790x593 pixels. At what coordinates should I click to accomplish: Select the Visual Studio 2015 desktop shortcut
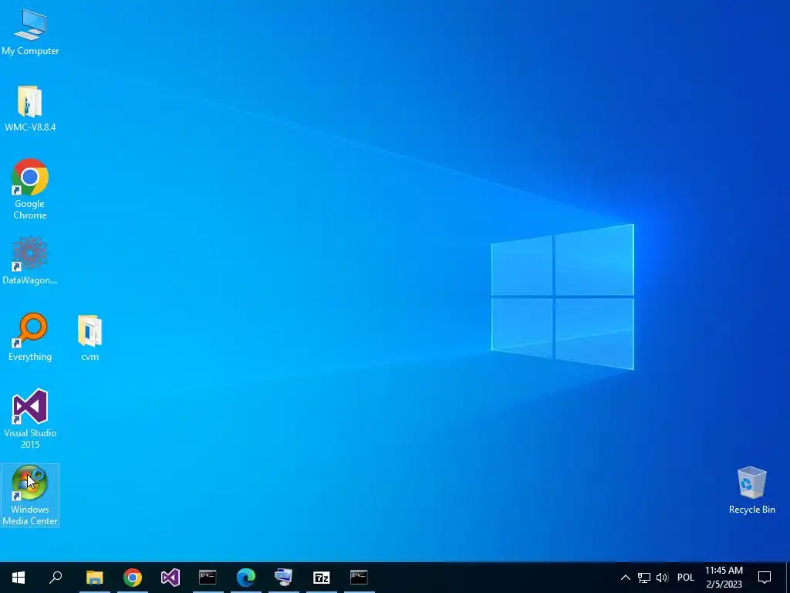(x=30, y=418)
